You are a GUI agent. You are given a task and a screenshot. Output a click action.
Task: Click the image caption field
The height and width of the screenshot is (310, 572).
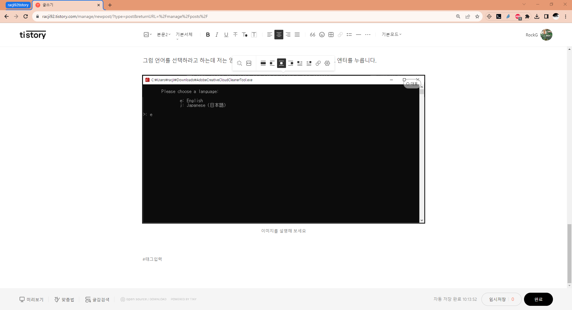point(284,231)
